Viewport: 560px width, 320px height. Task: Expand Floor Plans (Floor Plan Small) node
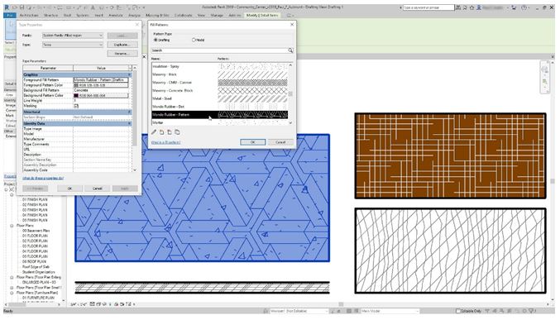12,288
